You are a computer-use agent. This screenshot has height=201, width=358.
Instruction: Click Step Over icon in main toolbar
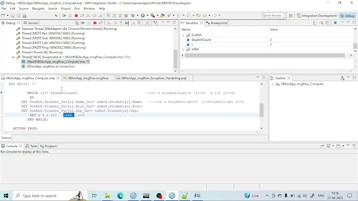tap(94, 15)
